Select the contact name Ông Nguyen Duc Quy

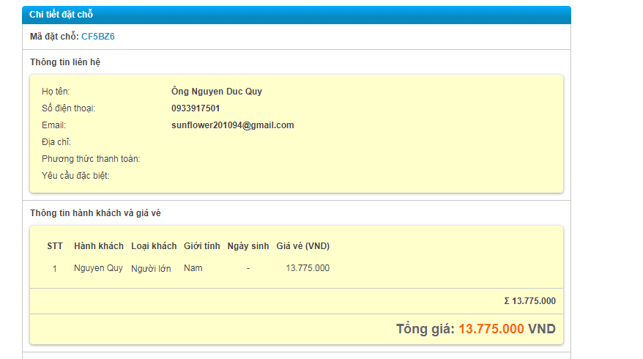click(216, 92)
